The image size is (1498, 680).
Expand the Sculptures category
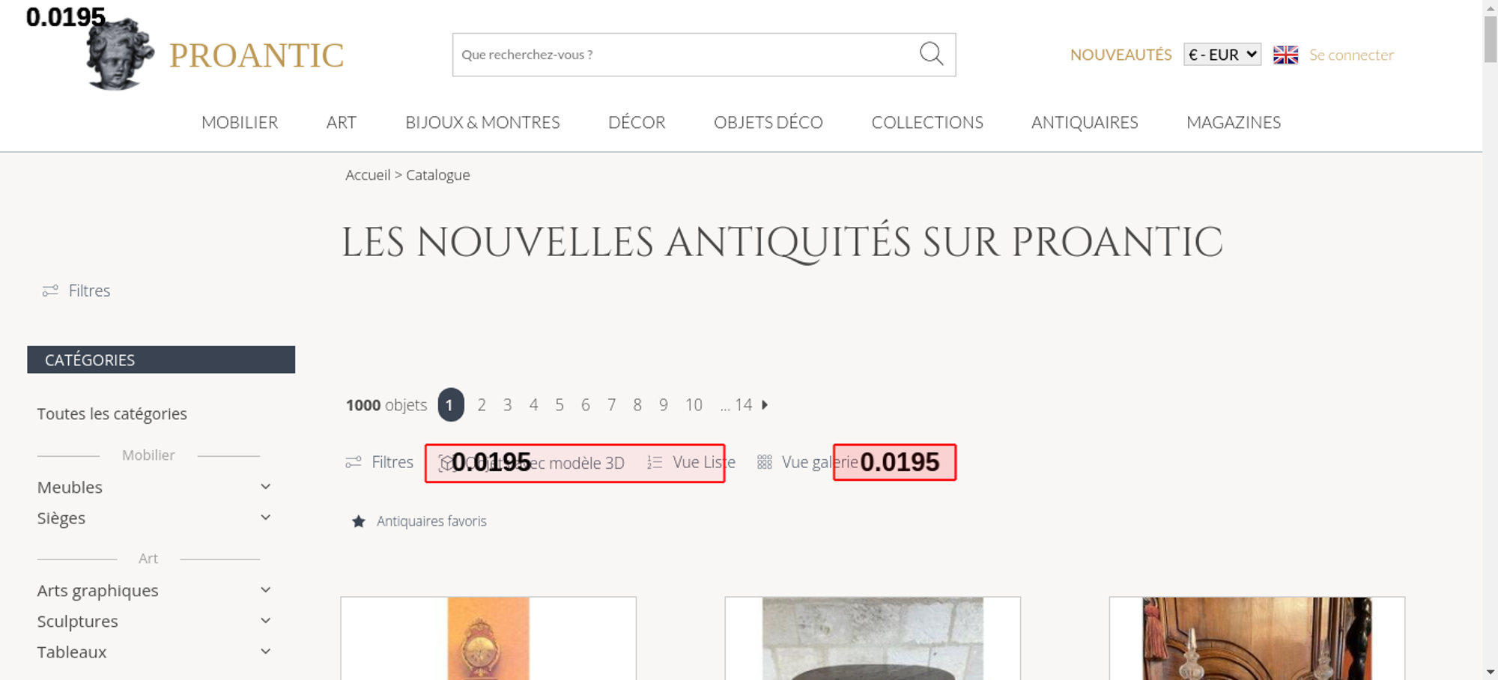[x=265, y=621]
